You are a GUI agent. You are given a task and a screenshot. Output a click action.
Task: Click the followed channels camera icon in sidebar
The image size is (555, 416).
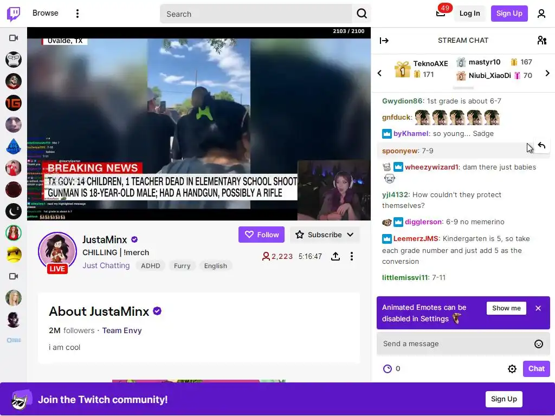pyautogui.click(x=14, y=38)
